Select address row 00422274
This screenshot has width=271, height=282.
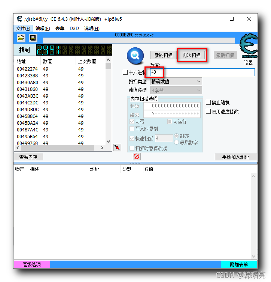point(60,69)
